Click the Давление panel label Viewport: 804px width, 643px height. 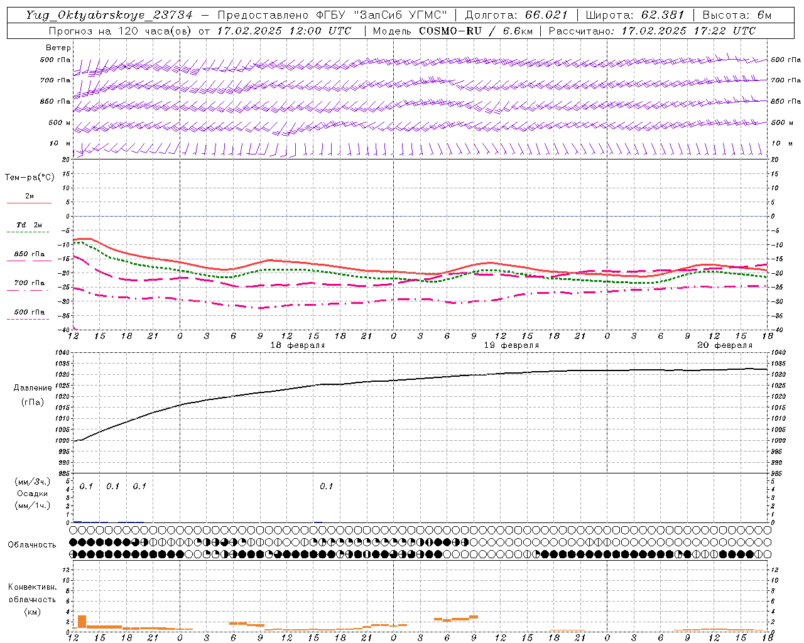pos(32,388)
